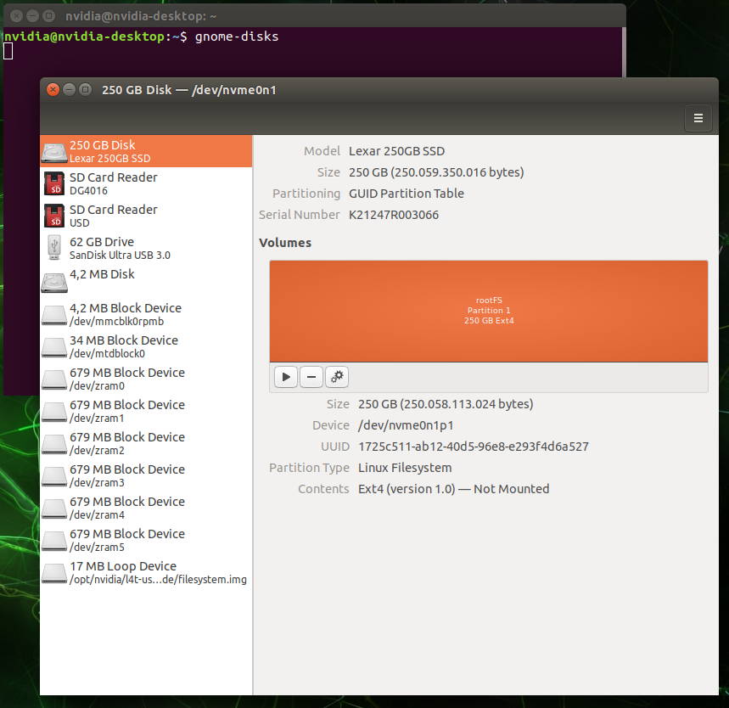Screen dimensions: 729x708
Task: Click the /dev/zram0 block device icon
Action: (x=54, y=379)
